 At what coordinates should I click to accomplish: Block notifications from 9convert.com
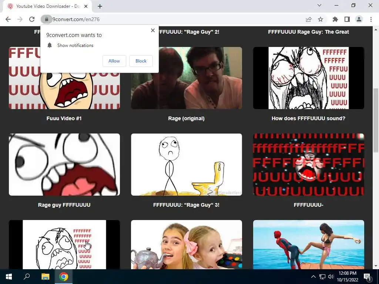point(141,61)
